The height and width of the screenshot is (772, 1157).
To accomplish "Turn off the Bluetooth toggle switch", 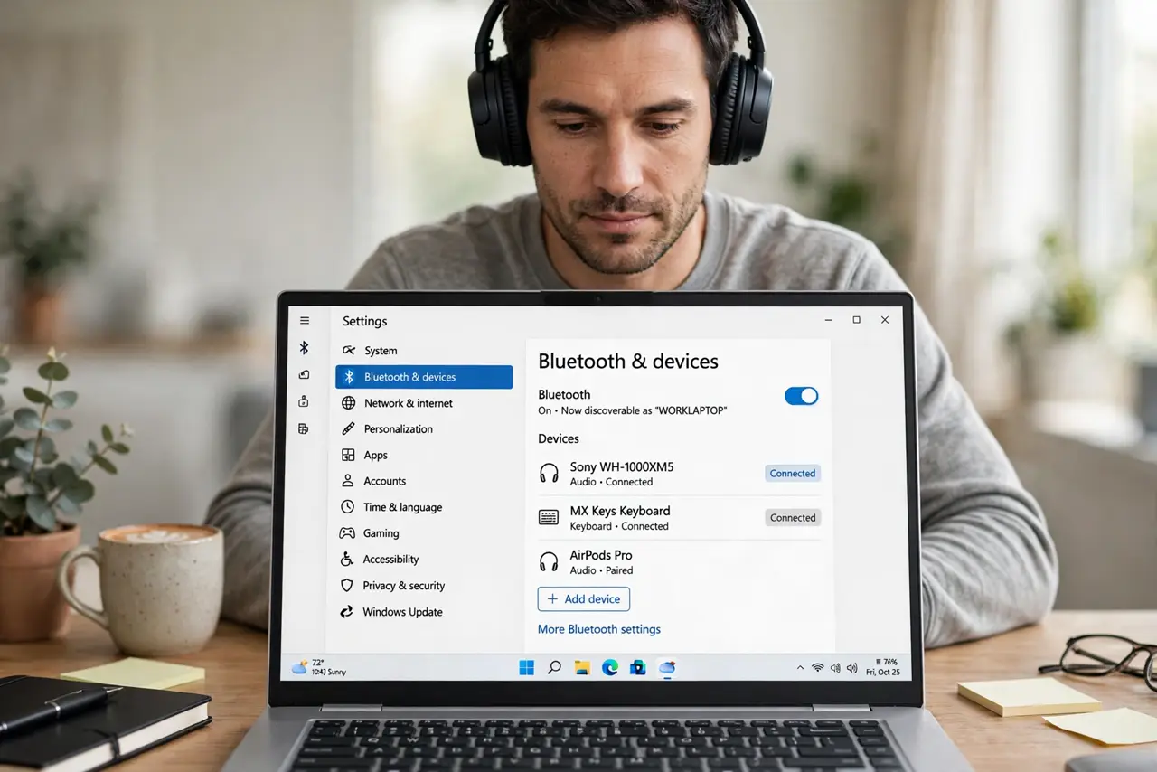I will [x=801, y=396].
